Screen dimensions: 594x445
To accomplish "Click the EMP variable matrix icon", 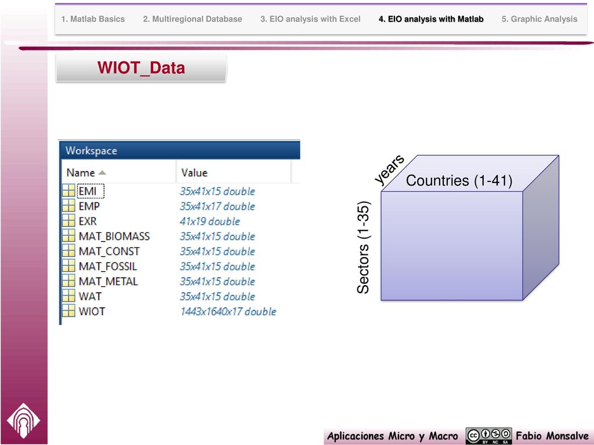I will (68, 206).
